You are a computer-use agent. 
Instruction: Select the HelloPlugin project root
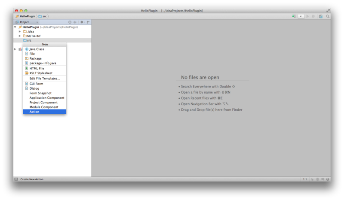[48, 27]
